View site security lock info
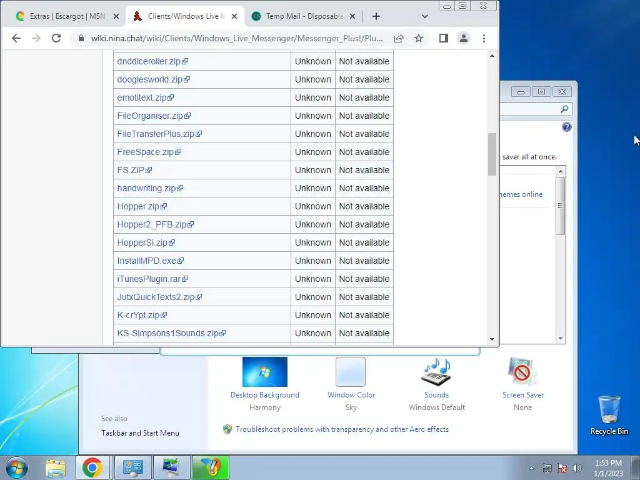The width and height of the screenshot is (640, 480). click(x=81, y=38)
